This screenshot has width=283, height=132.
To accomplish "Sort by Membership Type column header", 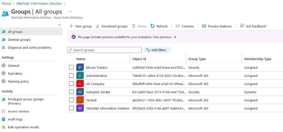I will point(258,59).
